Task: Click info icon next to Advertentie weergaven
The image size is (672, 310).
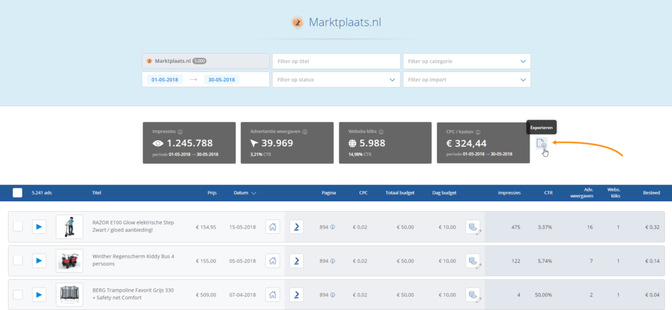Action: (304, 132)
